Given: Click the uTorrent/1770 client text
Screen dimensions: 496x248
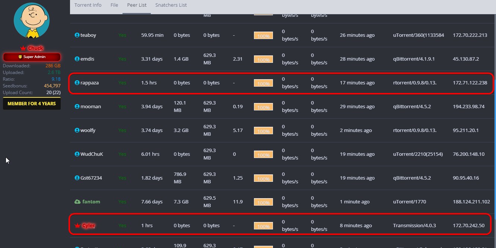Looking at the screenshot, I should tap(410, 202).
